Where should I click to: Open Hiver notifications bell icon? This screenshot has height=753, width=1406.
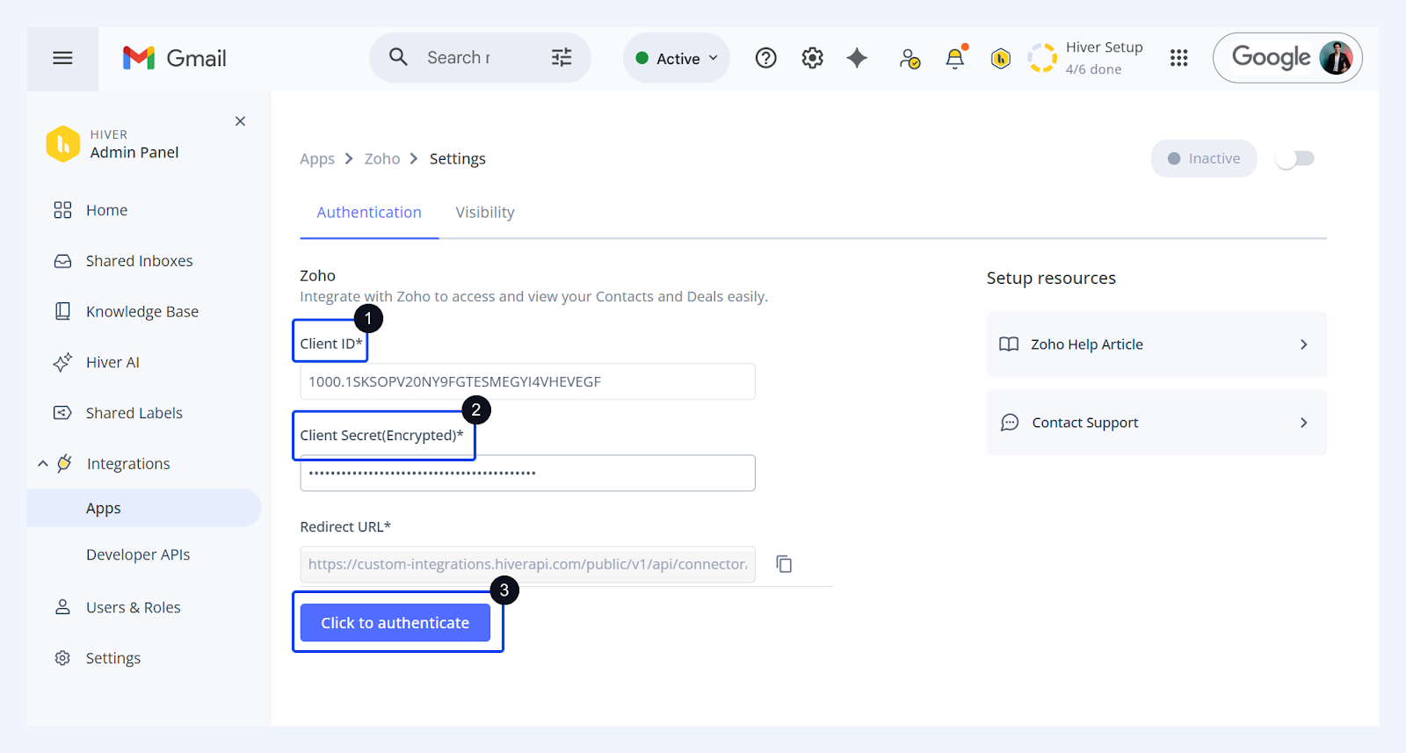[x=955, y=58]
